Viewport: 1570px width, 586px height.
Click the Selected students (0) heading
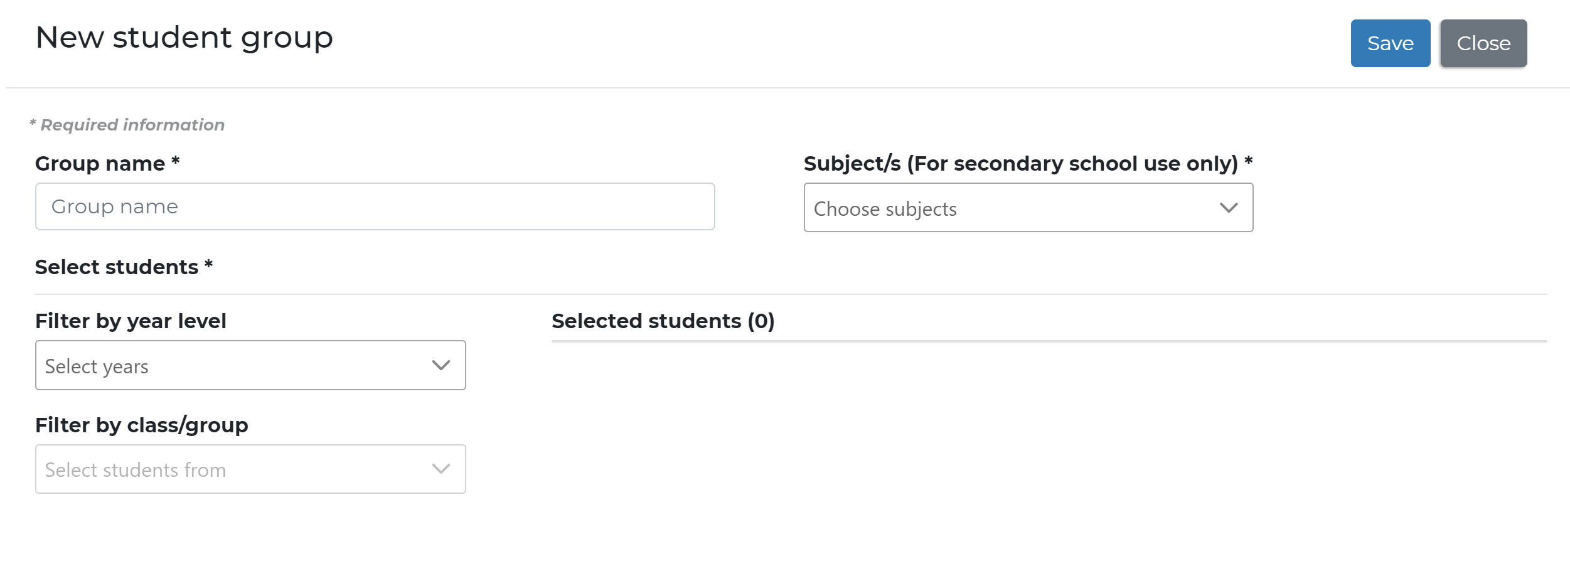pyautogui.click(x=663, y=321)
